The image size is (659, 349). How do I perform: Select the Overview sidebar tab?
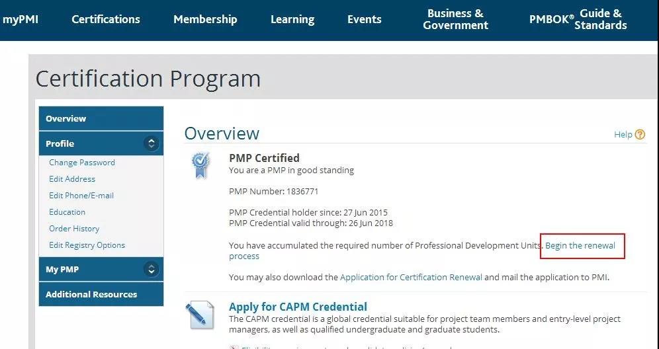coord(101,118)
